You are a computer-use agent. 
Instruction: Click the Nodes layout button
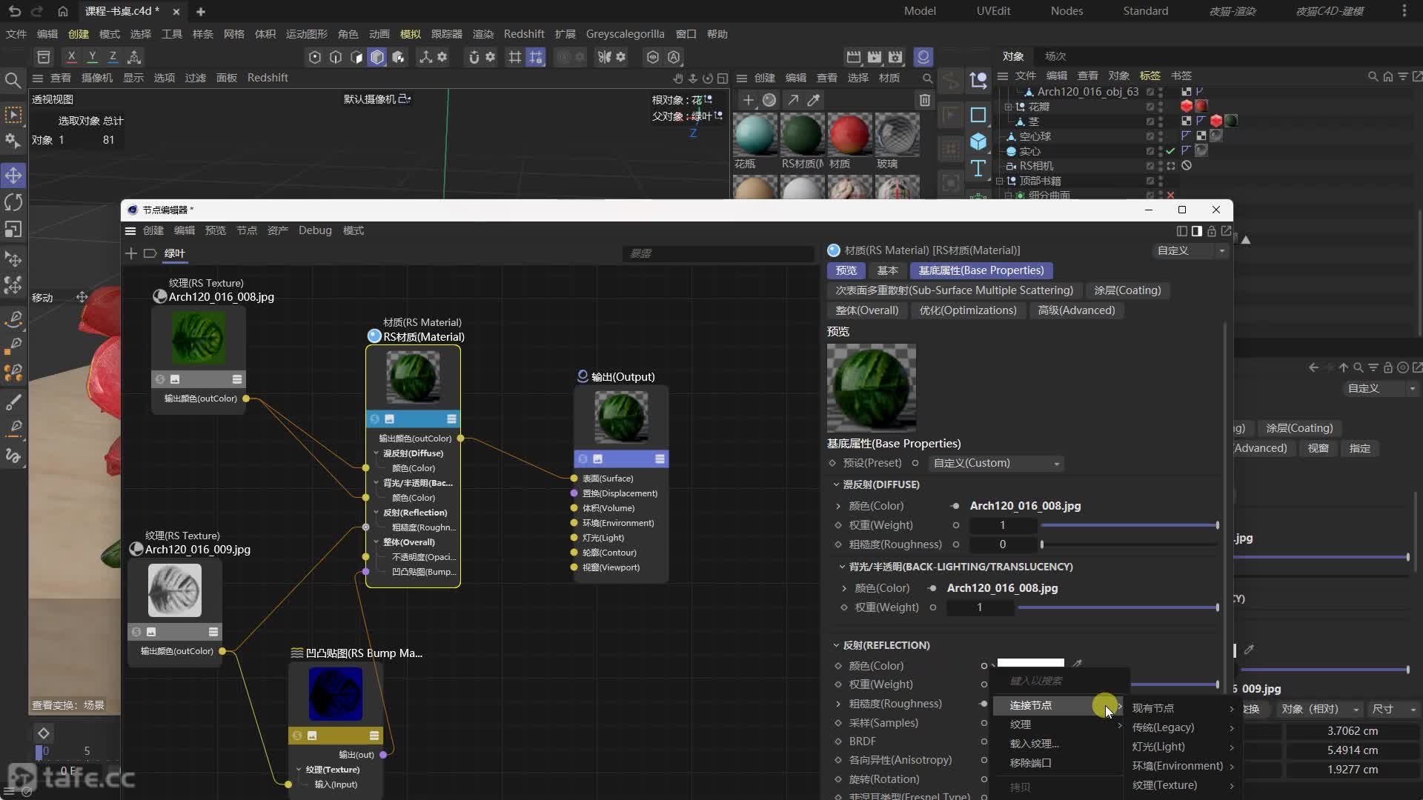[1067, 11]
